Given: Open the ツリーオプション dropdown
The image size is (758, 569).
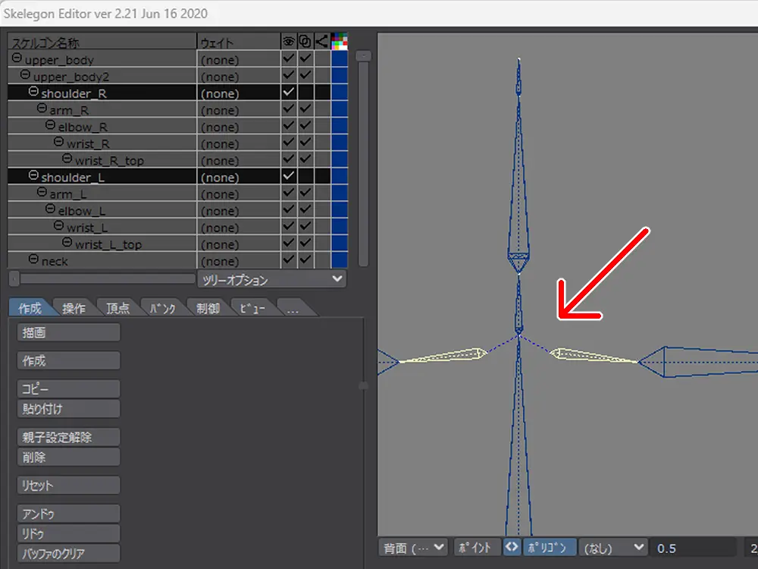Looking at the screenshot, I should [x=271, y=280].
